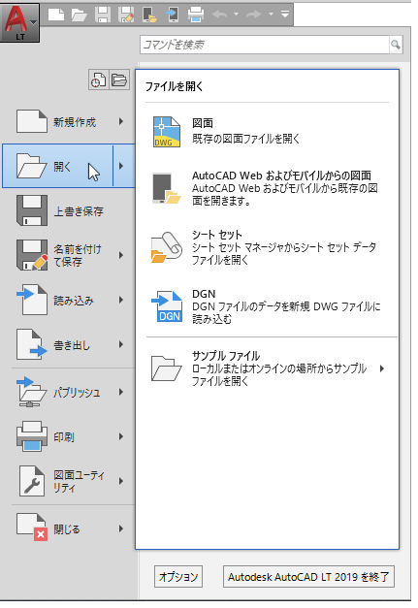Click the 新規作成 blank page icon
This screenshot has height=608, width=418.
[x=31, y=122]
